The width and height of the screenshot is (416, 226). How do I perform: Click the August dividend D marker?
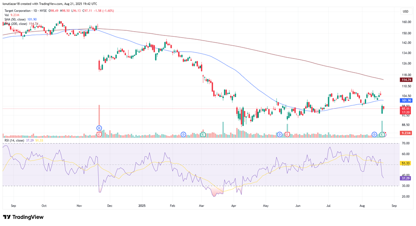(374, 134)
